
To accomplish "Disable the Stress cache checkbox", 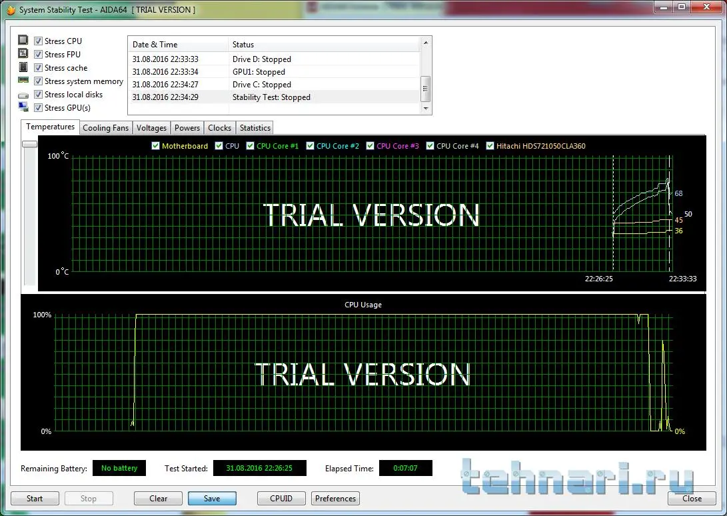I will pos(39,68).
